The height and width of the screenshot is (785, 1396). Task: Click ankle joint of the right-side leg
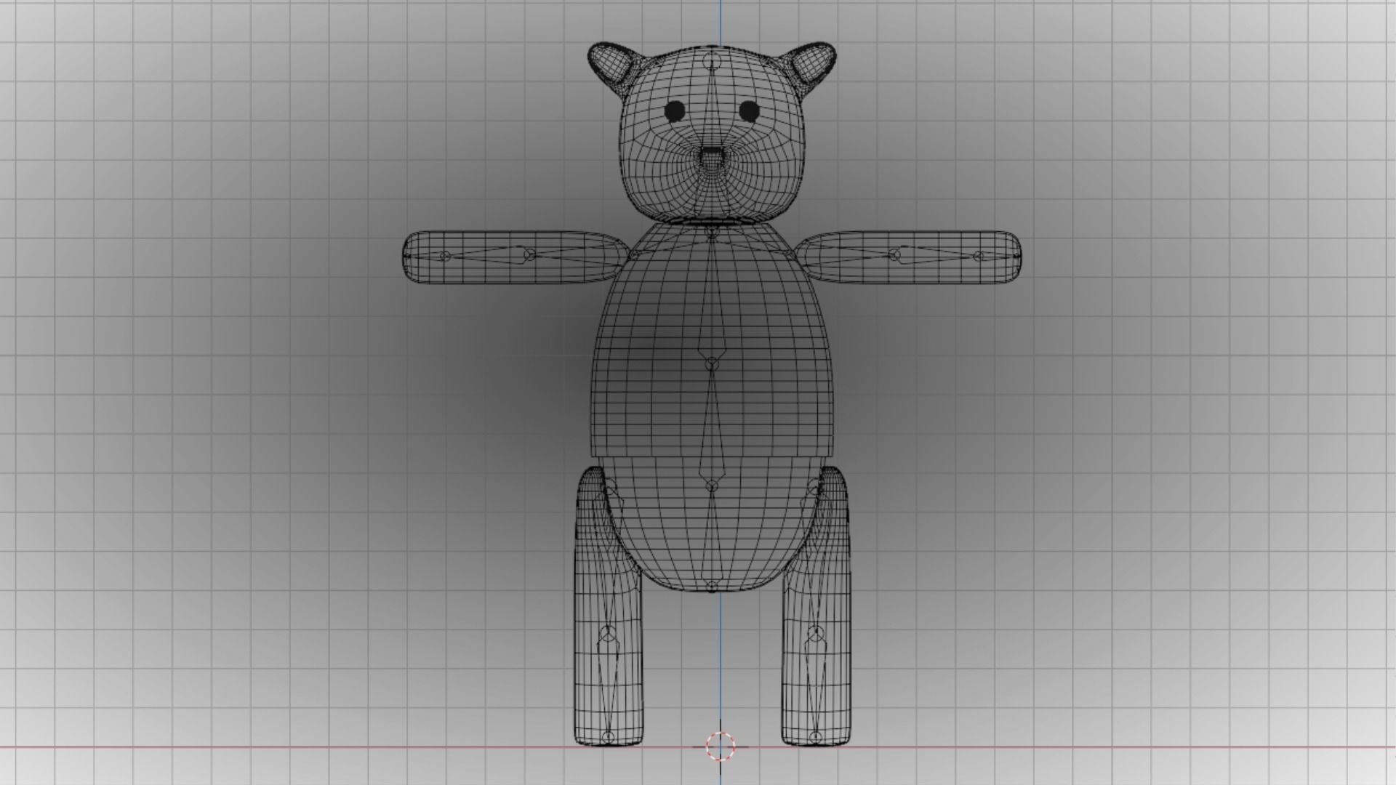(816, 738)
